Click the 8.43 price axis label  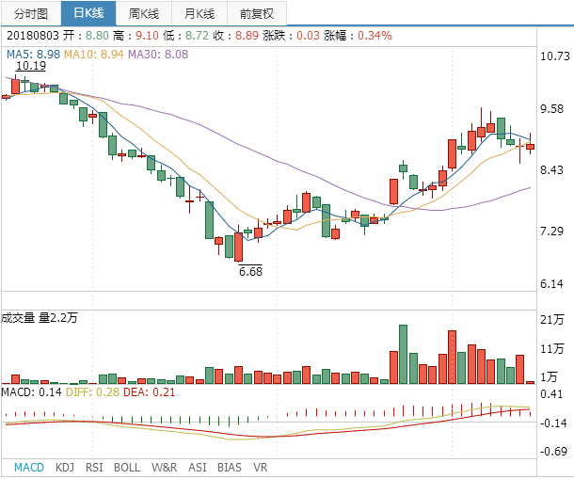pos(552,170)
